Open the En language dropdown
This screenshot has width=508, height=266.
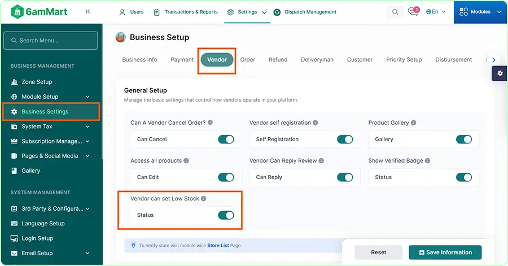pyautogui.click(x=436, y=12)
